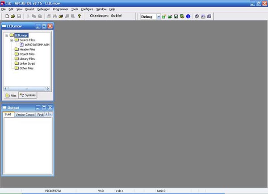Open the Programmer menu
The width and height of the screenshot is (268, 194).
click(60, 9)
